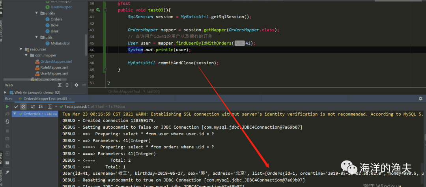Click the Dump Threads camera icon
Viewport: 426px width, 187px height.
pyautogui.click(x=7, y=138)
